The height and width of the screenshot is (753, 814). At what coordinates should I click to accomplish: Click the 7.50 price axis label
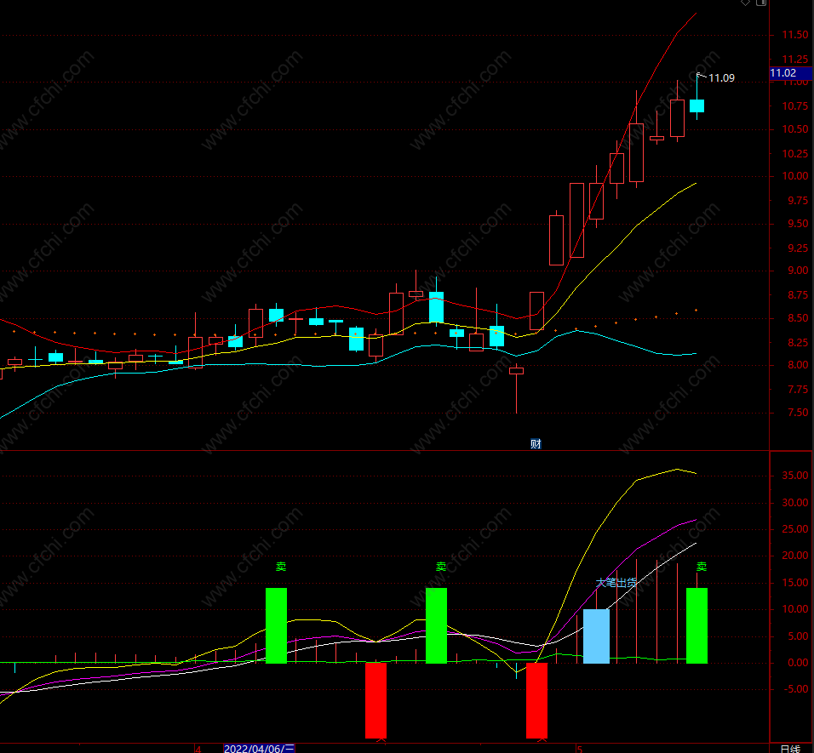click(x=797, y=413)
